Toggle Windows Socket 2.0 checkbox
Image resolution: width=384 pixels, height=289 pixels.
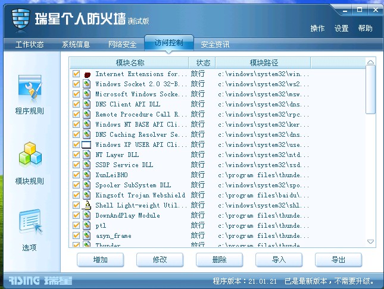76,84
